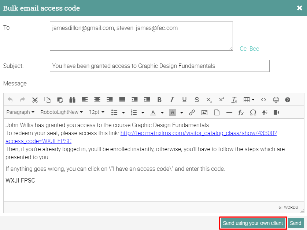
Task: Toggle italic formatting
Action: [x=172, y=100]
